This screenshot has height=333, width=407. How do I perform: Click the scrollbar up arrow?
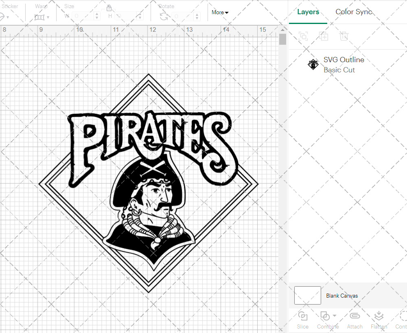coord(283,30)
